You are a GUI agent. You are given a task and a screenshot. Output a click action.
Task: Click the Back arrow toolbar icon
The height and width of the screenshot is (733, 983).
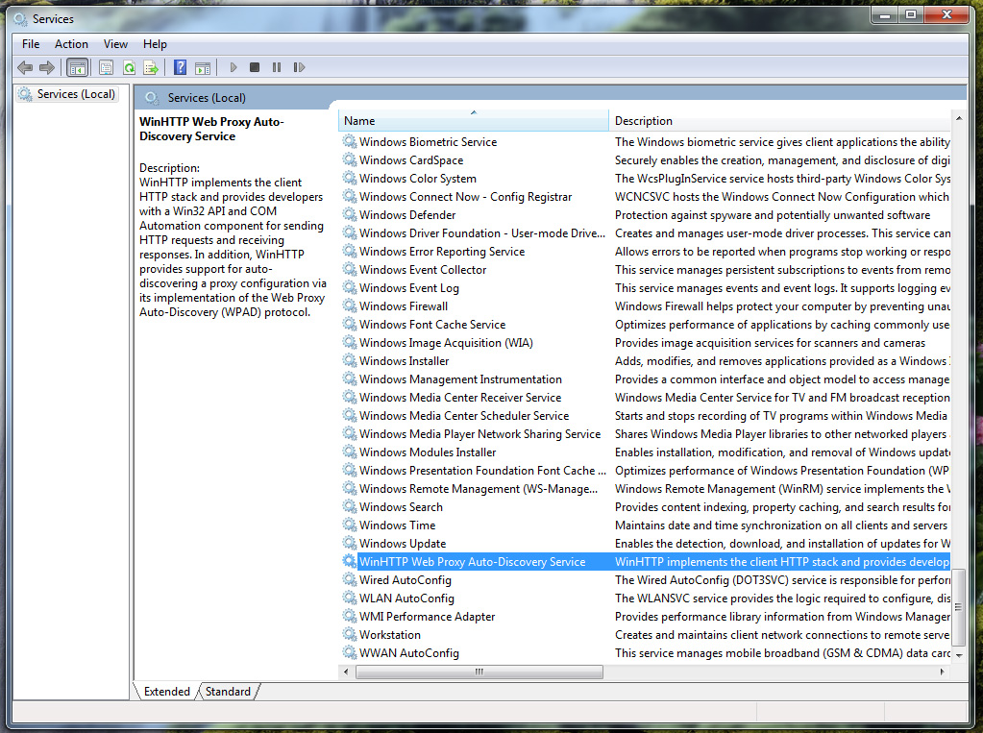(25, 67)
